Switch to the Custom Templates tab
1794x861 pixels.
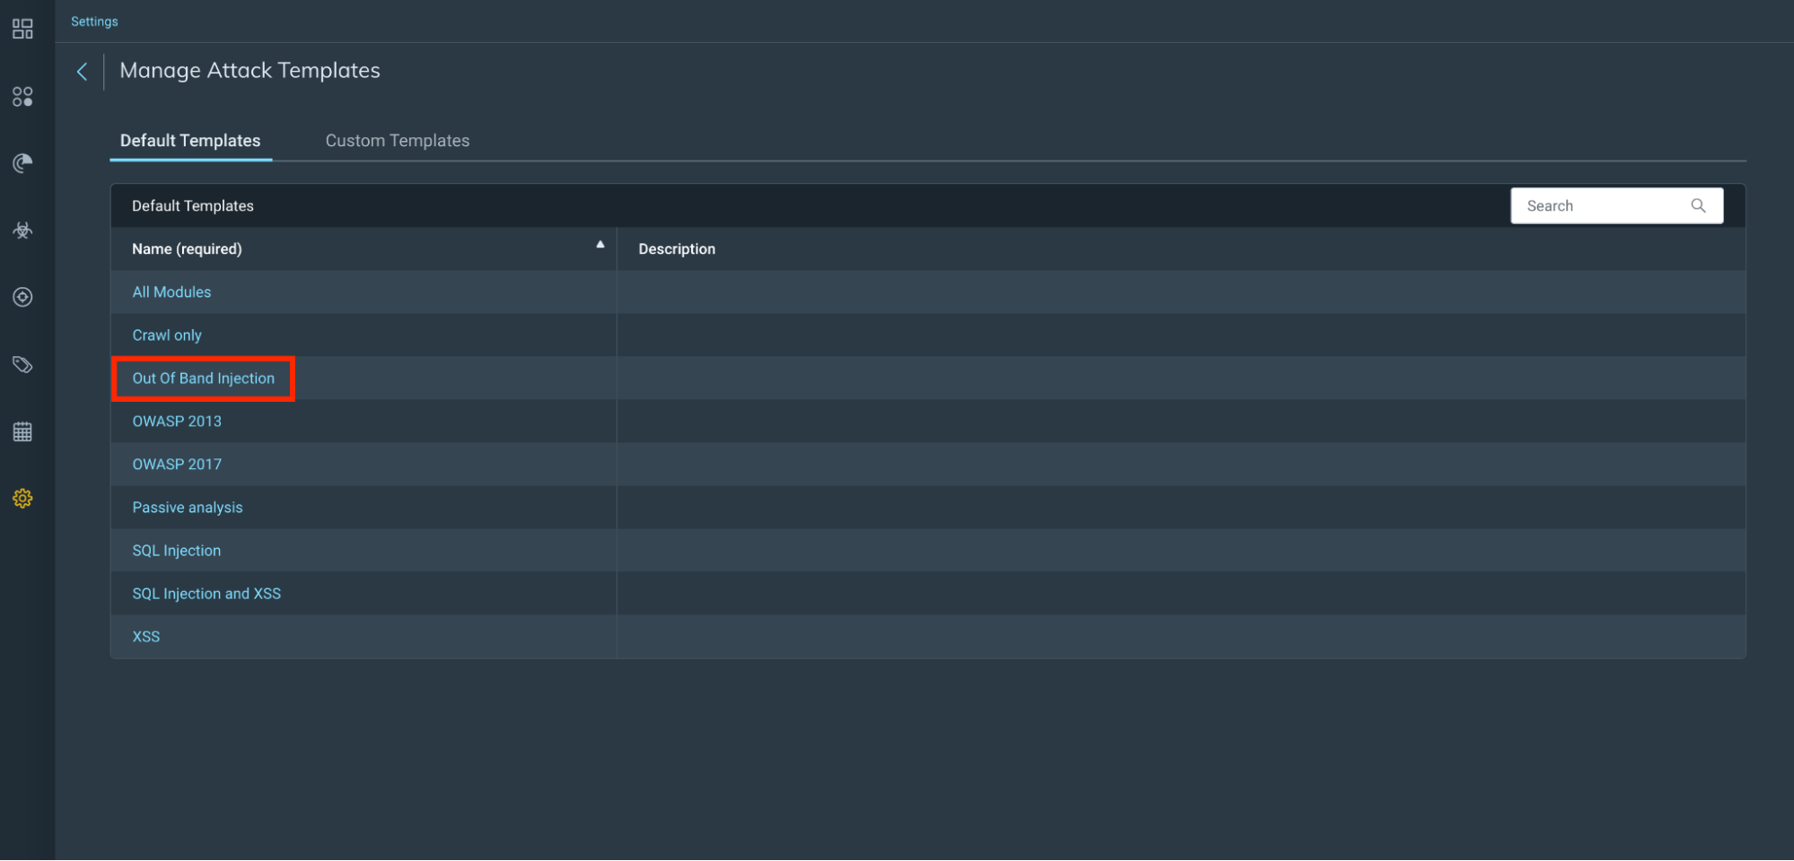[397, 141]
